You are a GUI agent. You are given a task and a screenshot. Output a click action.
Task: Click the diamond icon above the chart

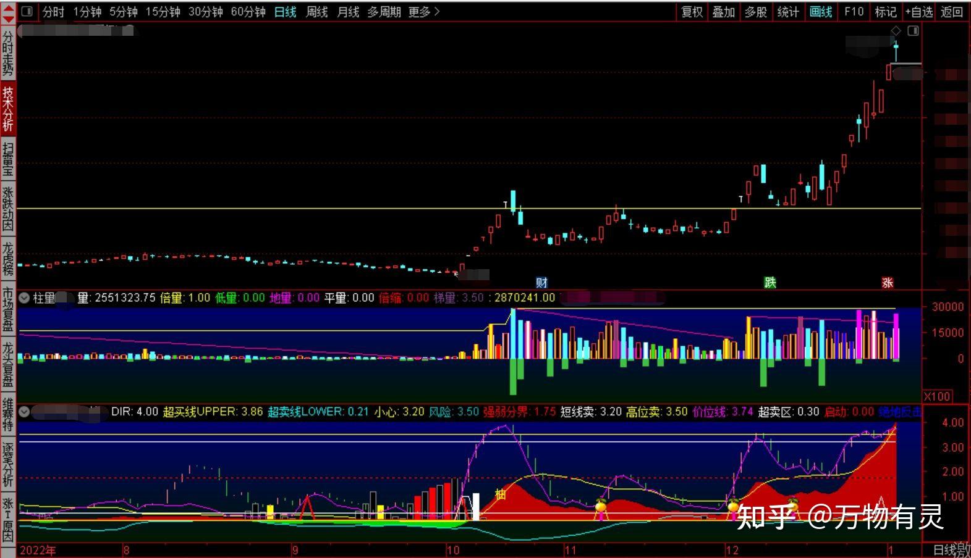(x=896, y=31)
